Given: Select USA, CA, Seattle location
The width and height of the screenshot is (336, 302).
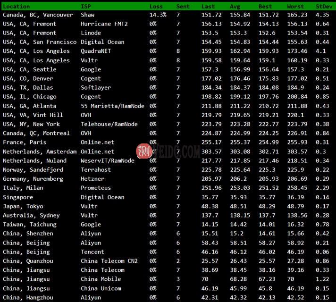Looking at the screenshot, I should (30, 69).
